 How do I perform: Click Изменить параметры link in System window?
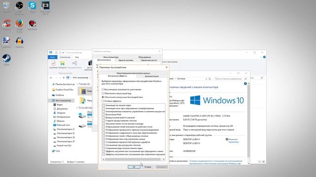233,141
